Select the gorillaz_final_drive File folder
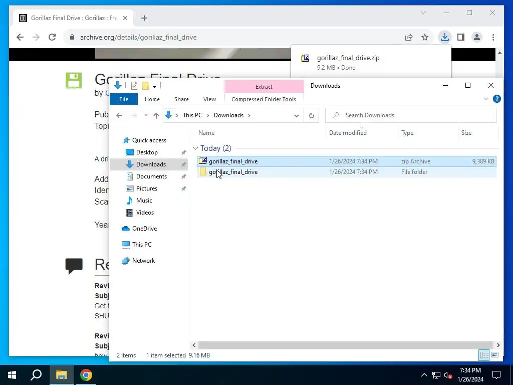 (347, 172)
